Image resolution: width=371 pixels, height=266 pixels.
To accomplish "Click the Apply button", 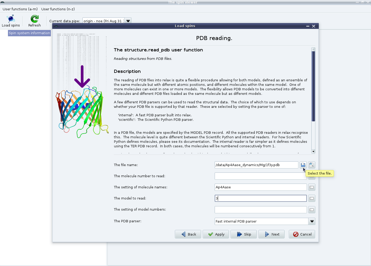I will pyautogui.click(x=216, y=234).
